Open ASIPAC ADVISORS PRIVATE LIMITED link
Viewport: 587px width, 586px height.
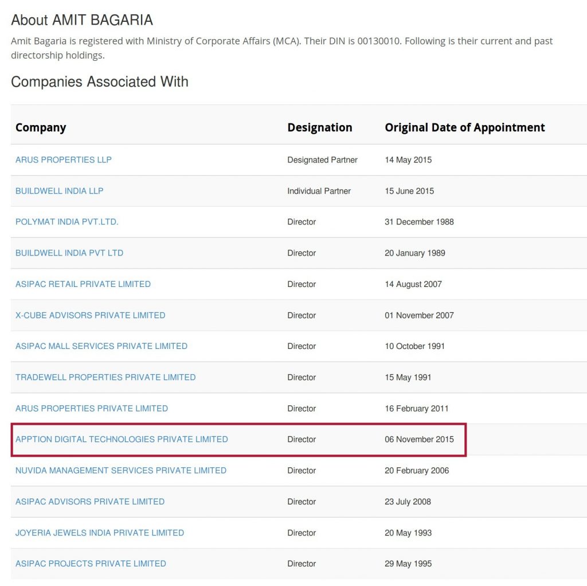tap(90, 502)
